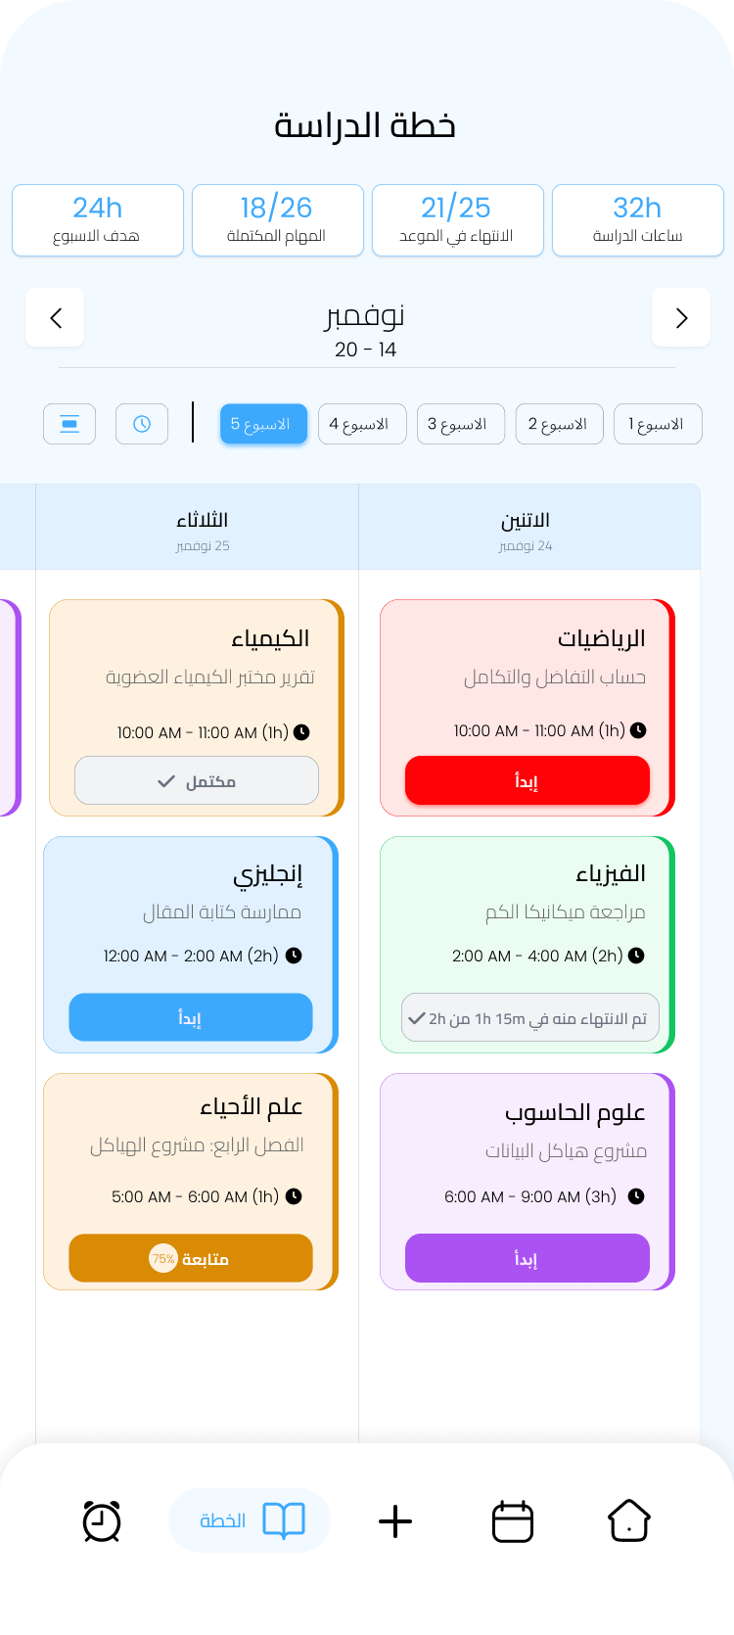Tap the plus icon to add a new task
Viewport: 734px width, 1635px height.
(394, 1520)
